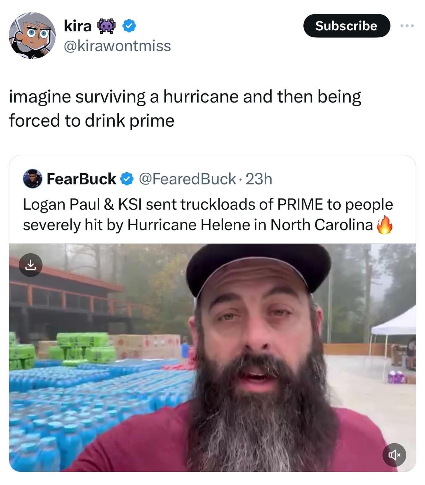This screenshot has height=485, width=425.
Task: Click the download icon on the video
Action: (31, 265)
